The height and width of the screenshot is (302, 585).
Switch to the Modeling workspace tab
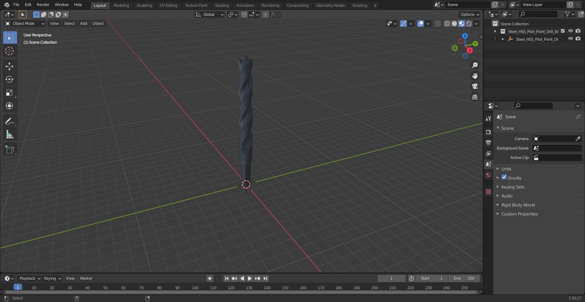pos(121,5)
